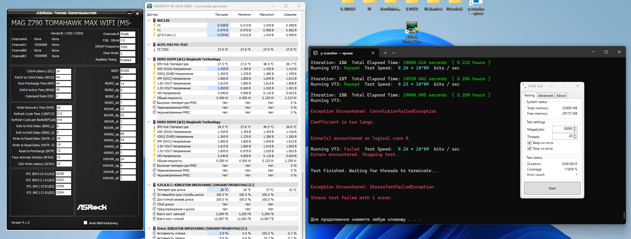The image size is (631, 239).
Task: Uncheck Stop on error in RAM Test
Action: pos(529,149)
